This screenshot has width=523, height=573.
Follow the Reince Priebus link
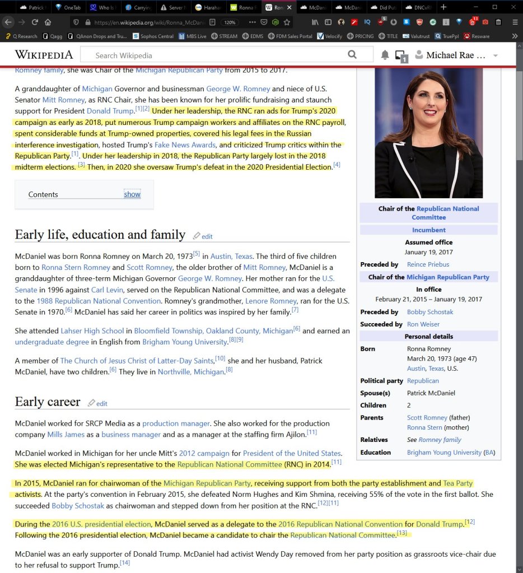coord(428,264)
